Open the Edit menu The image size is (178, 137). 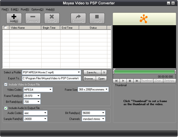tap(15, 10)
